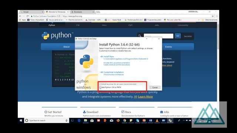Bookmark this page with the star
The image size is (237, 133).
coord(213,16)
